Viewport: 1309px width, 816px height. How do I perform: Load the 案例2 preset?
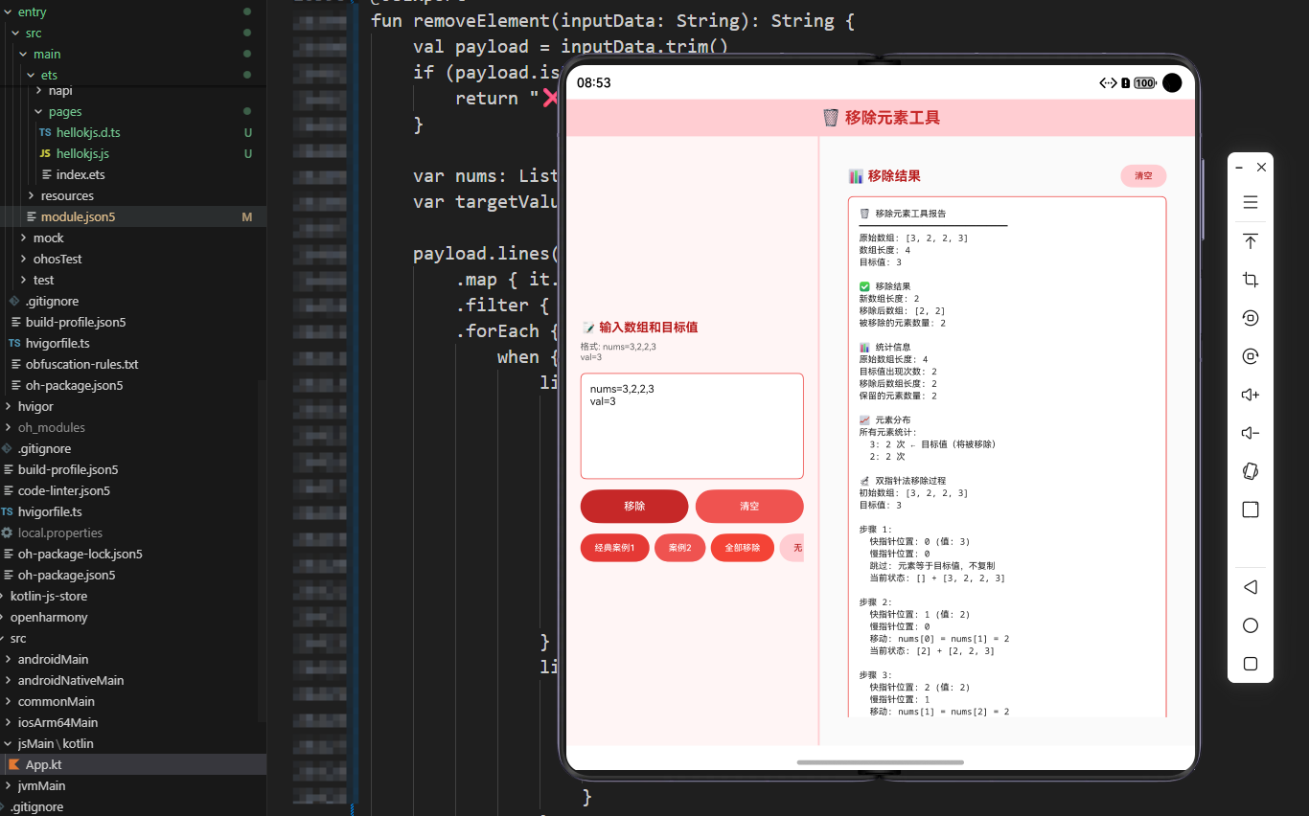(679, 548)
